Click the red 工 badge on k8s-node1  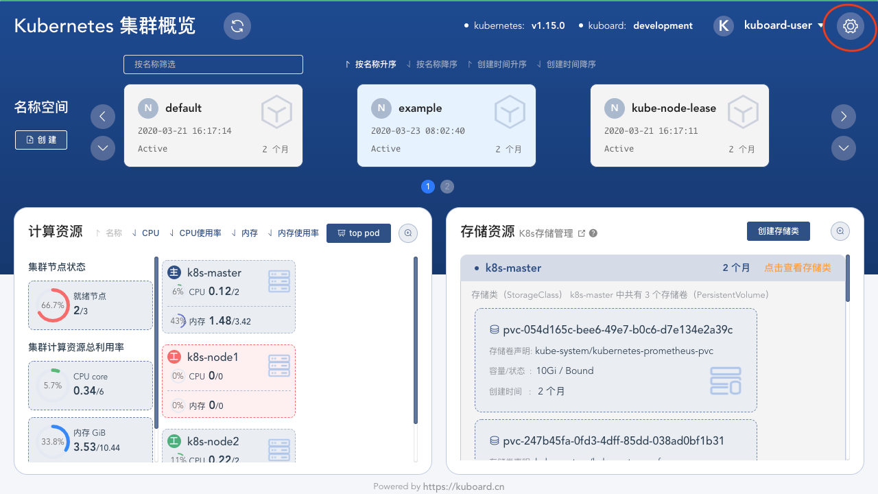174,357
